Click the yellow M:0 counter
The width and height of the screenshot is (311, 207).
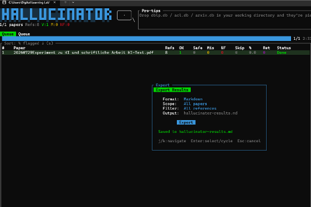[54, 25]
